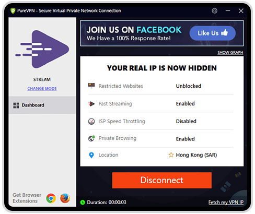Click the orange Disconnect button
This screenshot has width=255, height=214.
[x=162, y=180]
